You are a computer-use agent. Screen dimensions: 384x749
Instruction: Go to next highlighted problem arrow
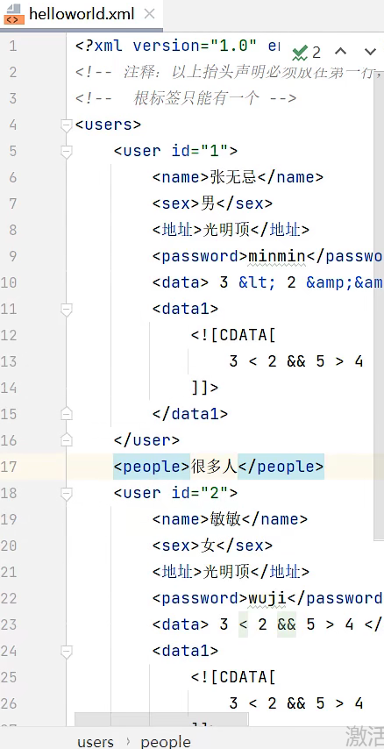coord(370,52)
